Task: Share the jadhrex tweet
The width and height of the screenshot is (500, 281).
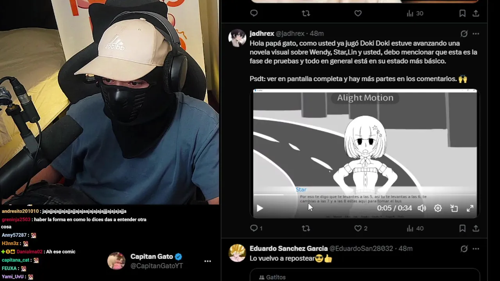Action: point(476,228)
